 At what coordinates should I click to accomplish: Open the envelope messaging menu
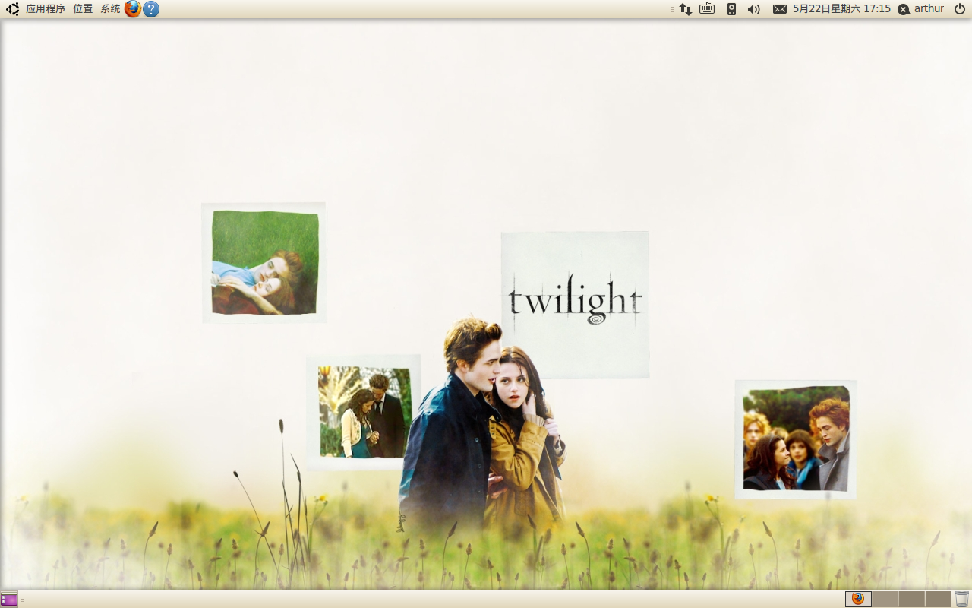tap(780, 9)
